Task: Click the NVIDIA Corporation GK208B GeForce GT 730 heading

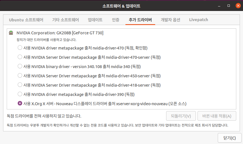Action: click(60, 33)
